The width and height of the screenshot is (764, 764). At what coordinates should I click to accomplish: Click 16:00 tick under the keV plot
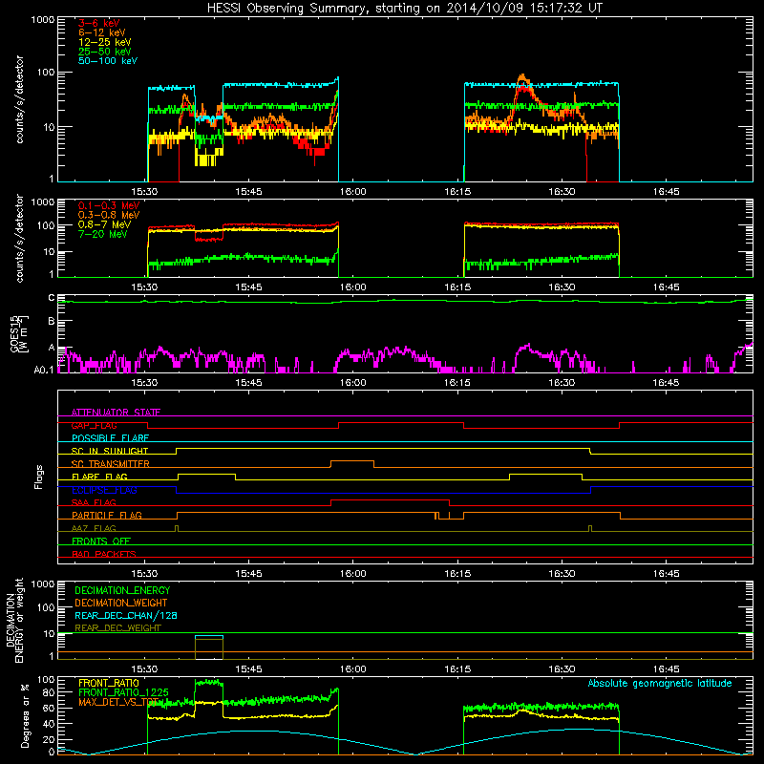[x=352, y=192]
